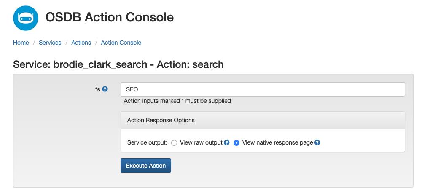430x196 pixels.
Task: Click the "Action inputs marked * must be supplied" hint
Action: (177, 101)
